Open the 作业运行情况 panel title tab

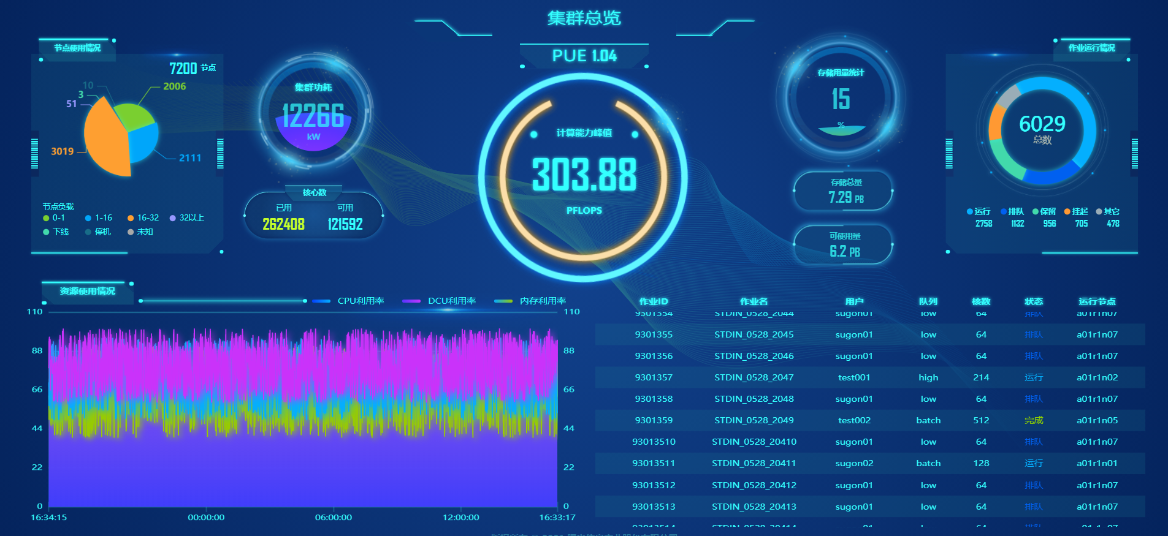[x=1091, y=48]
